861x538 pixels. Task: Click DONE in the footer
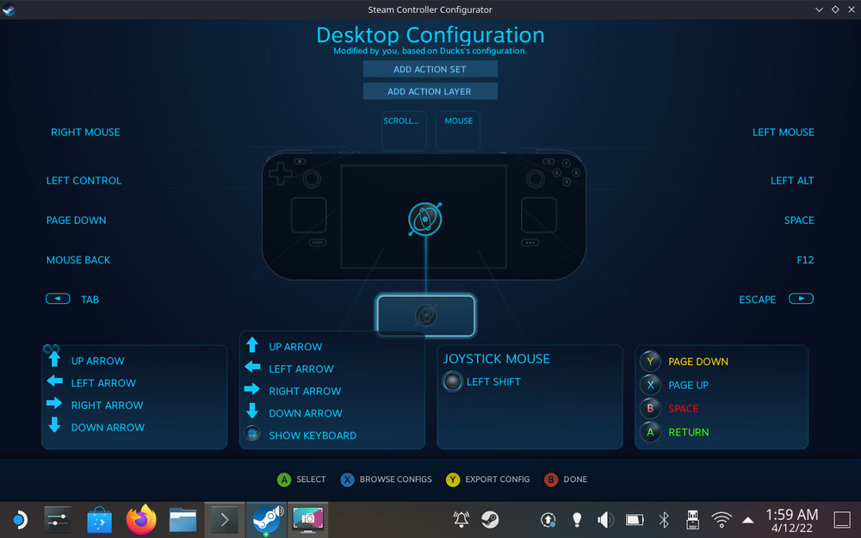point(566,479)
